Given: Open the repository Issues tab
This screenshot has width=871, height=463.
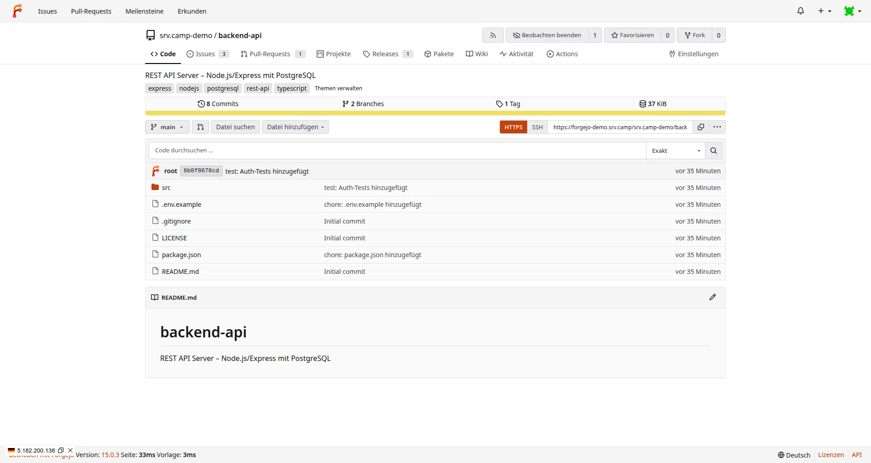Looking at the screenshot, I should 208,54.
